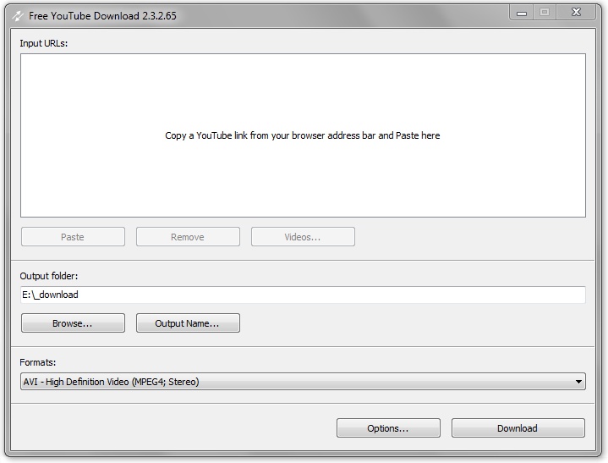Open the Videos... dialog
The width and height of the screenshot is (608, 463).
[303, 237]
